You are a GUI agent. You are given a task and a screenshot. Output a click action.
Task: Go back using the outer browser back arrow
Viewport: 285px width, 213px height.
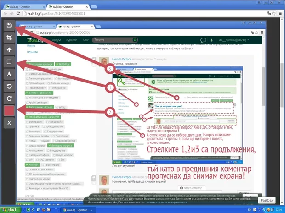click(5, 13)
